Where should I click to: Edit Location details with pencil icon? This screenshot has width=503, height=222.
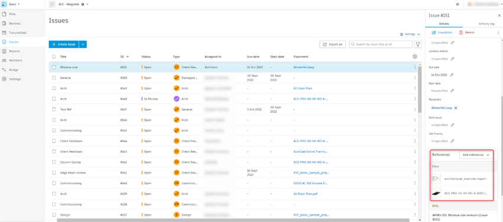point(452,59)
